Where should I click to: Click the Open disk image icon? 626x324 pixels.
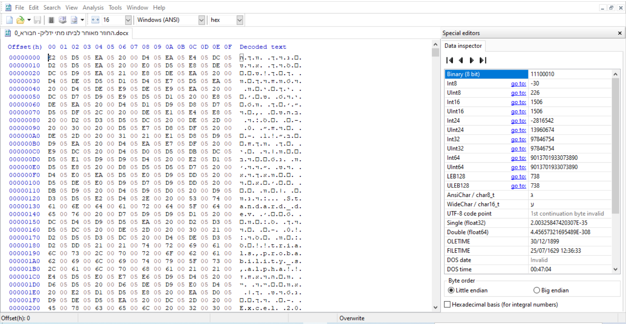(74, 20)
